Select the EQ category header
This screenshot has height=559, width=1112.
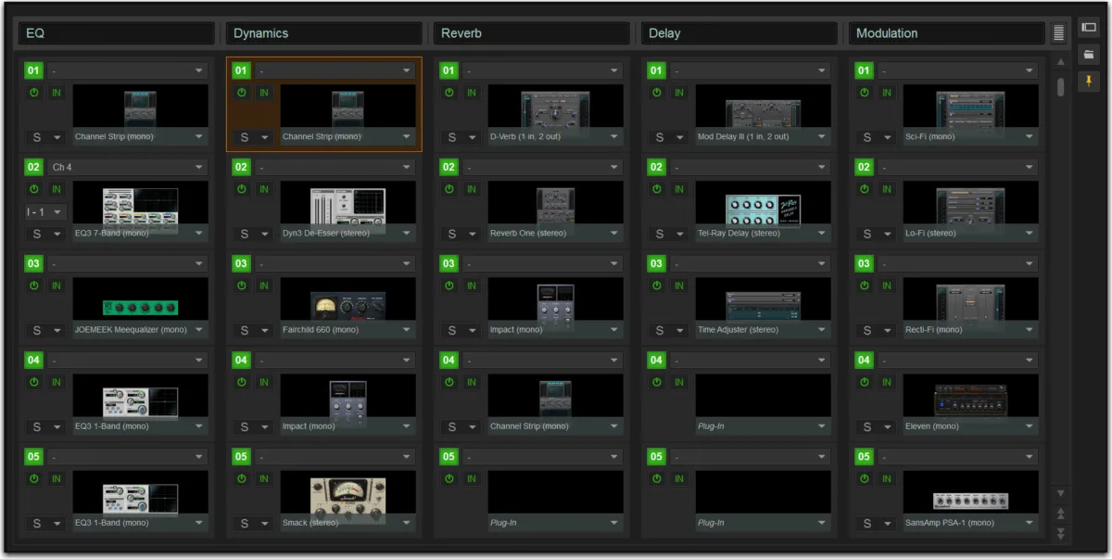[117, 33]
